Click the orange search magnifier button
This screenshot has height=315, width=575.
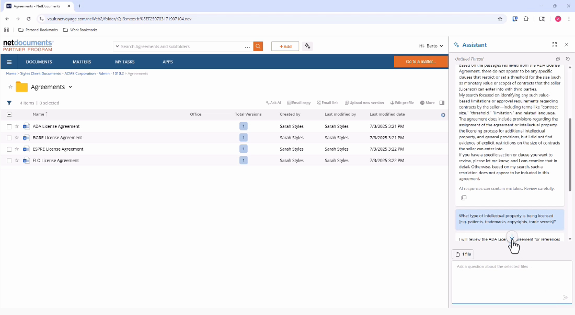point(258,46)
